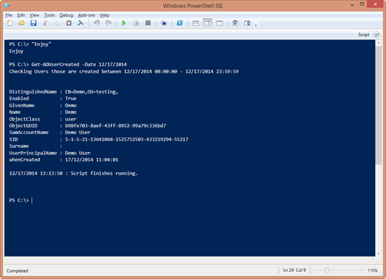Click the 'Script finishes running.' line

pos(73,173)
